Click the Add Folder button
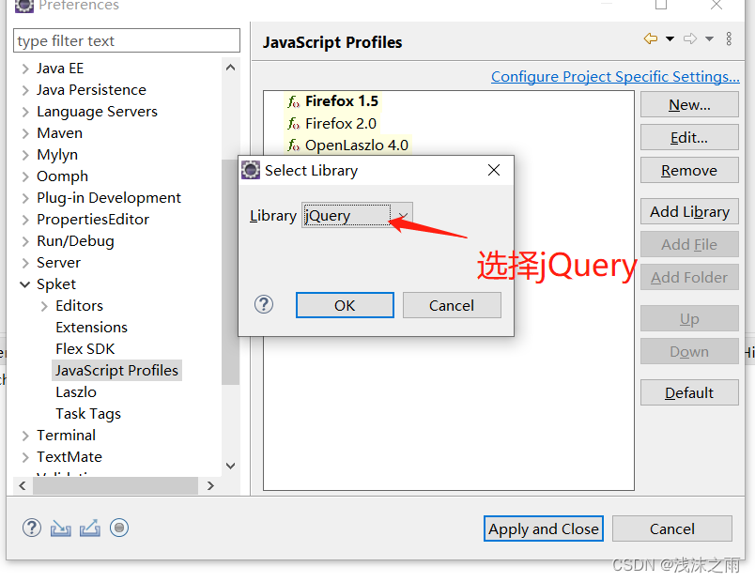Viewport: 755px width, 582px height. (689, 277)
